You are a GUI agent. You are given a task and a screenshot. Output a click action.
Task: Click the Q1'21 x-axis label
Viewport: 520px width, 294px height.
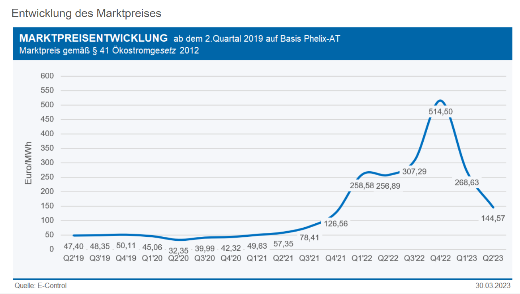click(257, 258)
